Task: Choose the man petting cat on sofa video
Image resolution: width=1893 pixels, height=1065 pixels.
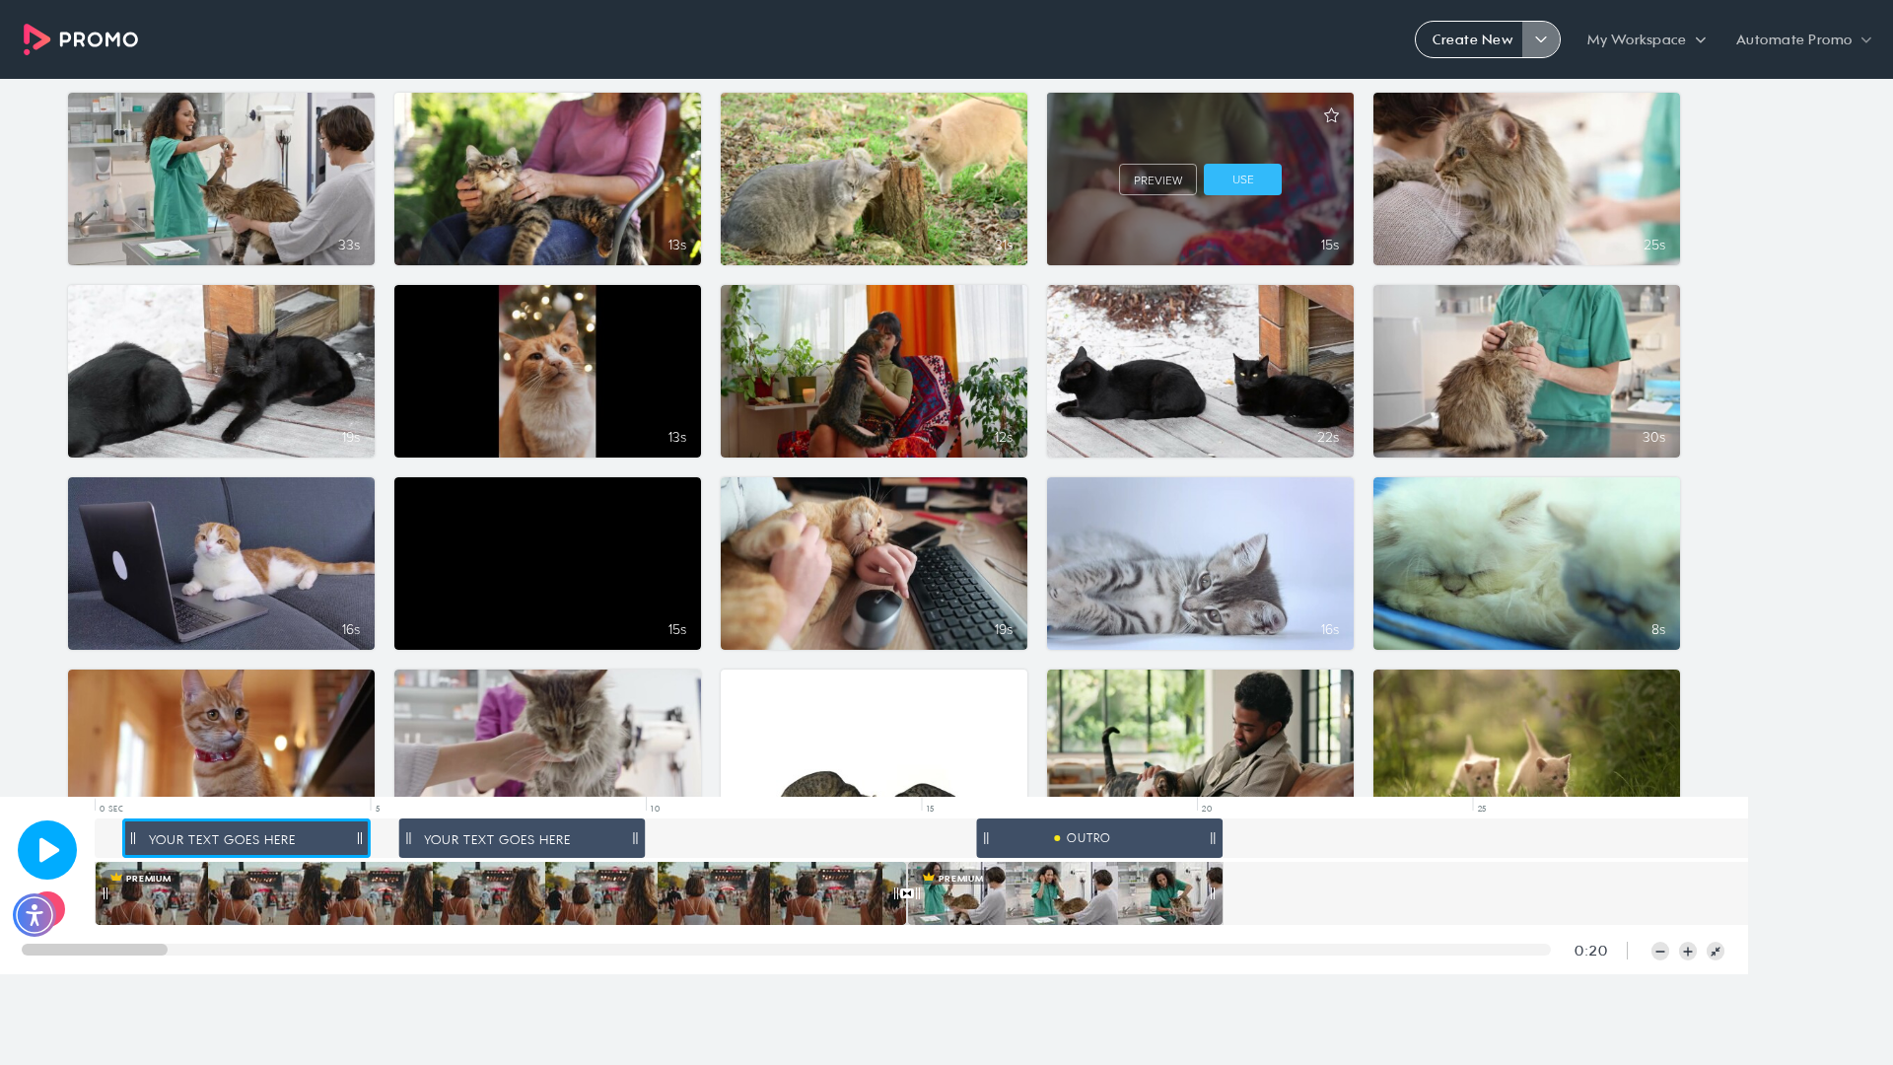Action: tap(1200, 733)
